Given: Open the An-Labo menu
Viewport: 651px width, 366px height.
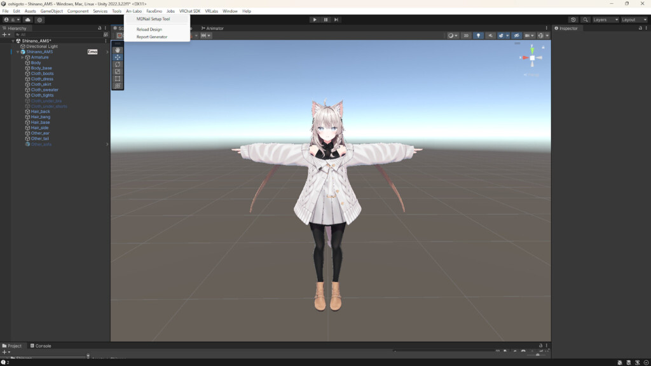Looking at the screenshot, I should point(134,11).
